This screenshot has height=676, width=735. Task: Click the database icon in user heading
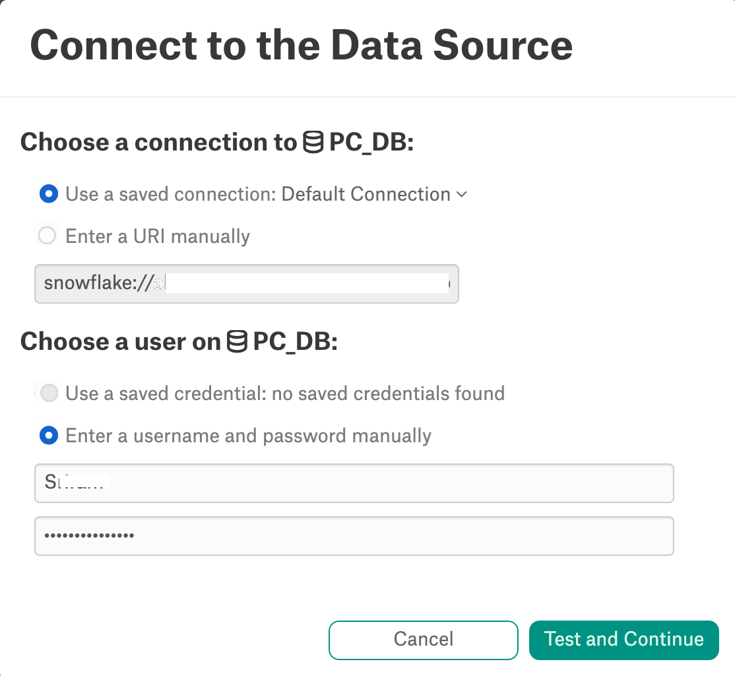click(x=237, y=341)
